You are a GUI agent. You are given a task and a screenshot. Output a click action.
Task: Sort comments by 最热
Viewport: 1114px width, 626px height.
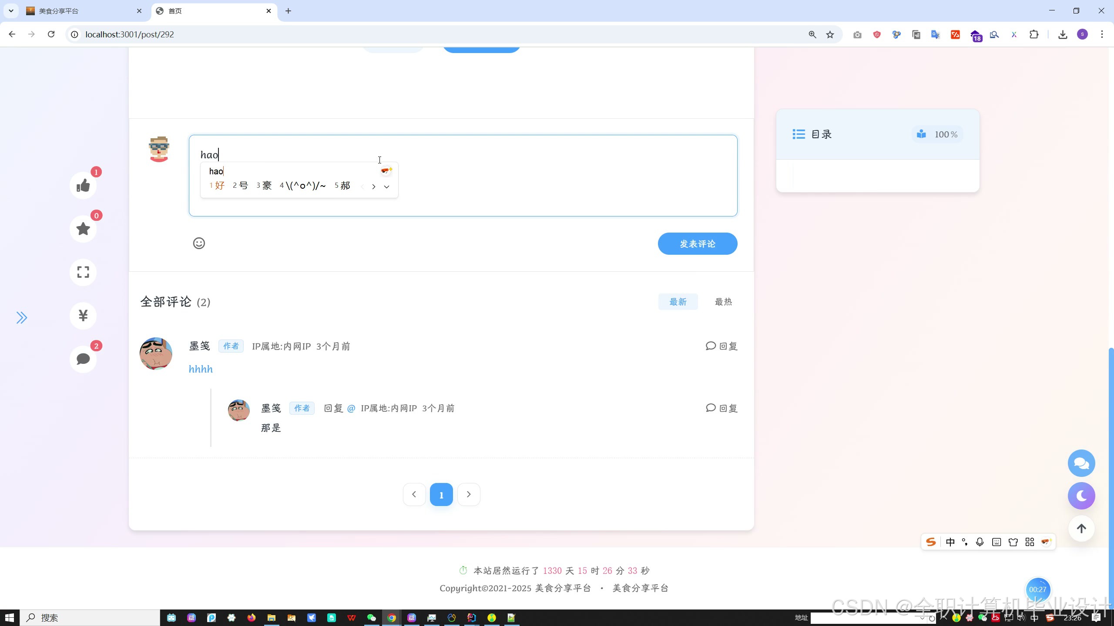pos(723,302)
